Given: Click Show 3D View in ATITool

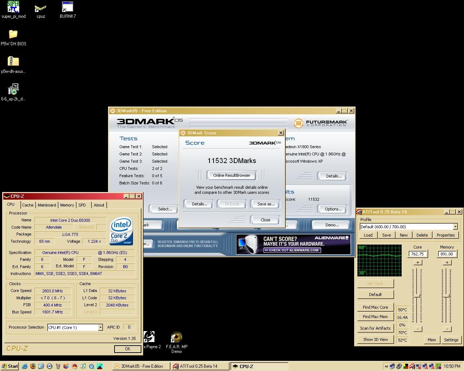Looking at the screenshot, I should point(375,339).
